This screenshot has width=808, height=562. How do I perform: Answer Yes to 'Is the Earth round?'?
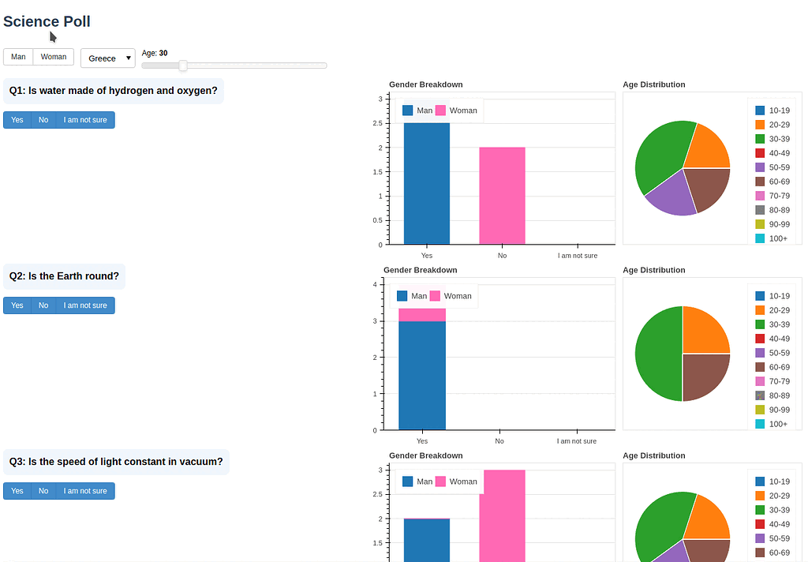pos(17,305)
